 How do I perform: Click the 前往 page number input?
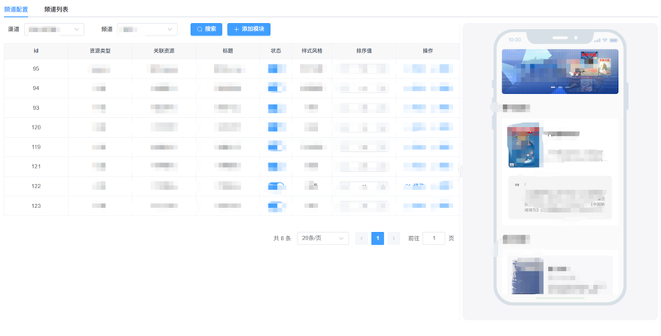[434, 239]
